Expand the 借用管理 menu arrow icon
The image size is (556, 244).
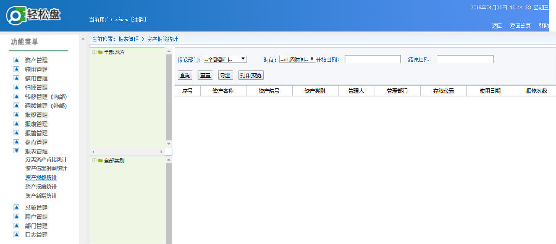click(x=16, y=78)
